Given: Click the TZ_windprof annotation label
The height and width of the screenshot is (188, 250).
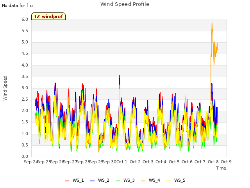Looking at the screenshot, I should [48, 16].
